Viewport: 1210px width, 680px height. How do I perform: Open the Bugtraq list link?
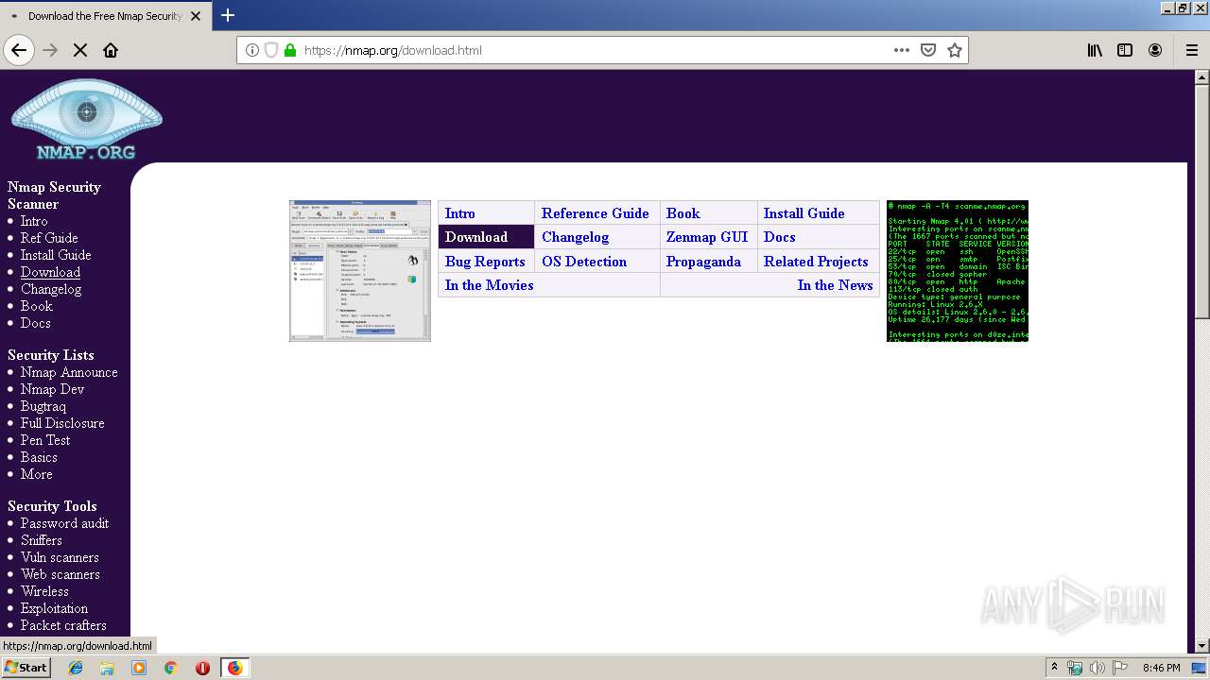pos(43,406)
